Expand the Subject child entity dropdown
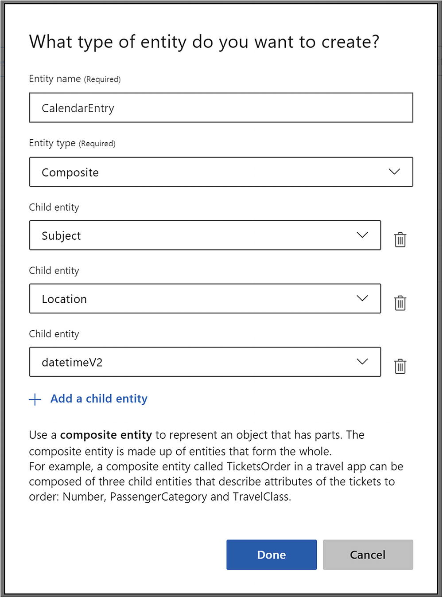 pos(205,235)
